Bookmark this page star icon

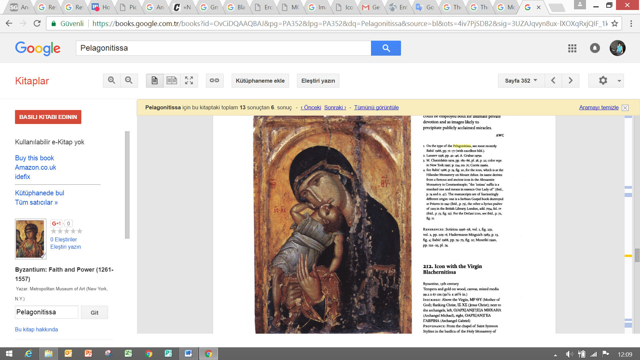pos(615,23)
